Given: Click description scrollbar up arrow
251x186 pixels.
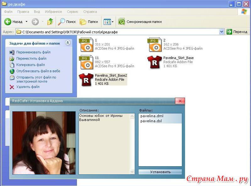Looking at the screenshot, I should click(x=132, y=116).
